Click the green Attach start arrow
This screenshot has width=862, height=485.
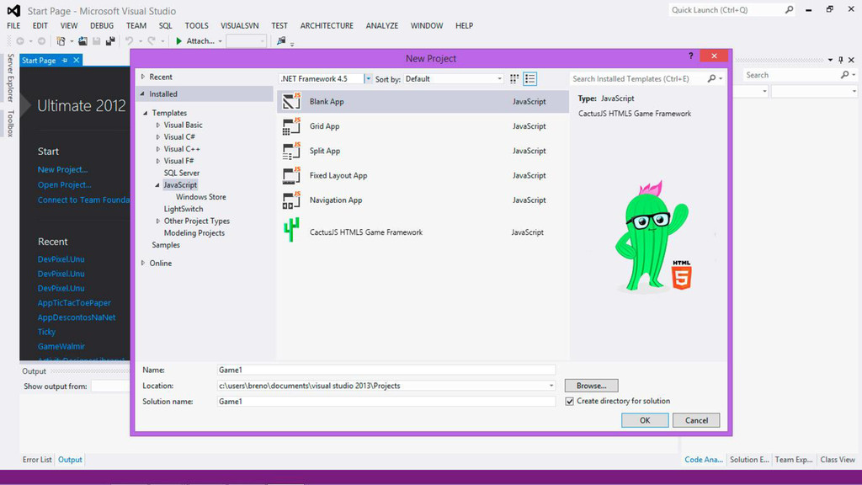click(178, 41)
